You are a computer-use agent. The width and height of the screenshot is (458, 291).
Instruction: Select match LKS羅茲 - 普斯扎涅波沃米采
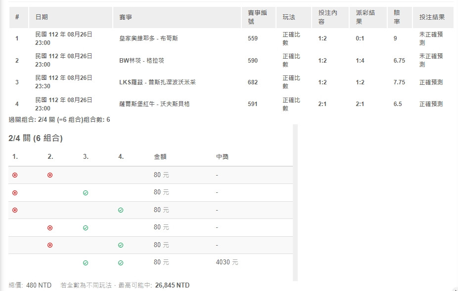coord(157,82)
